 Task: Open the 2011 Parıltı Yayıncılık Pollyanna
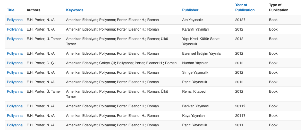pyautogui.click(x=15, y=125)
